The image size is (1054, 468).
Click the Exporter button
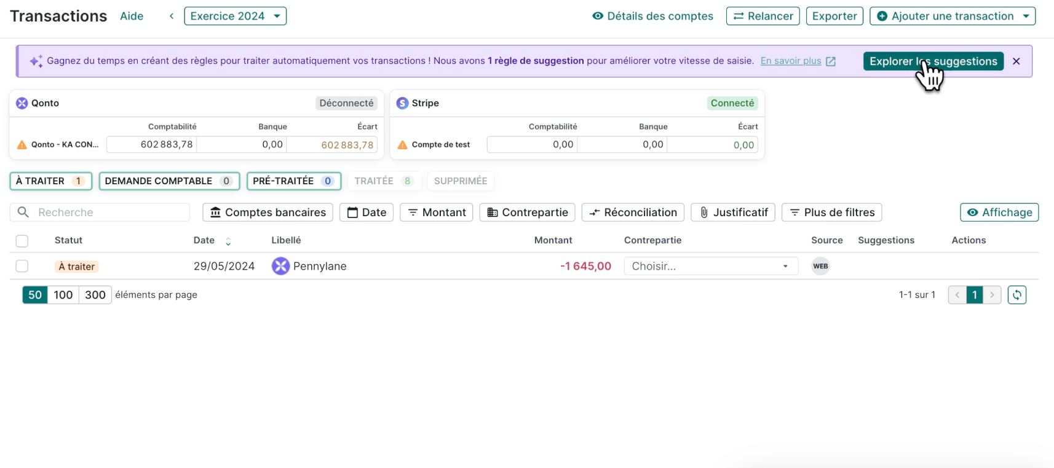(x=834, y=16)
